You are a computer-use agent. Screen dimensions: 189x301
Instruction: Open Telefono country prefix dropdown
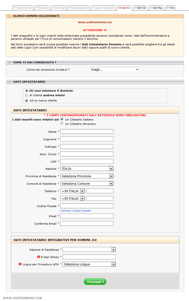pos(72,191)
